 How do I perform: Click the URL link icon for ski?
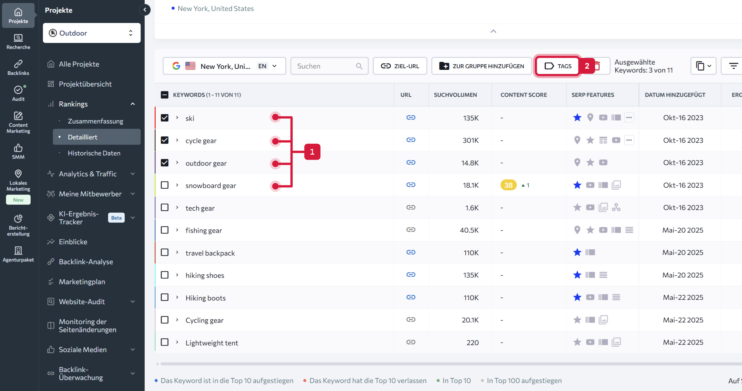click(410, 118)
